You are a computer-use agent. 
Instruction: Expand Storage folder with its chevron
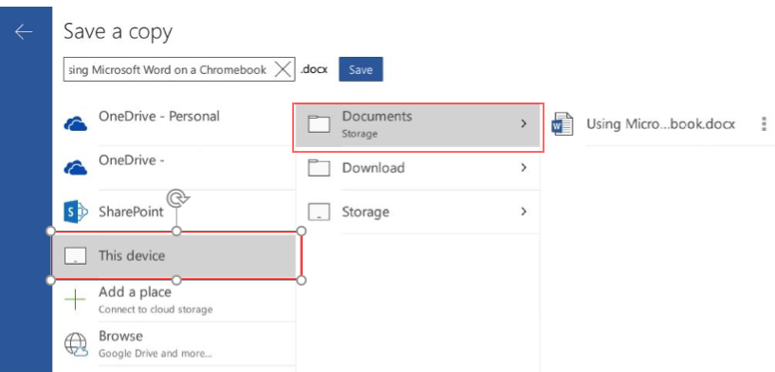[x=524, y=212]
